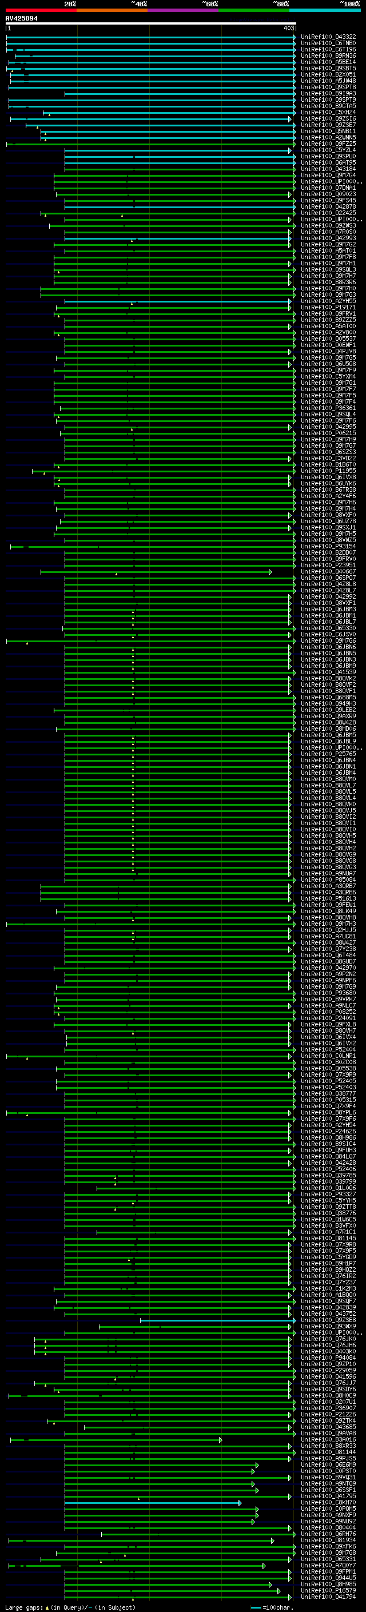Select the UniRef100_C5XHZ4 label

[x=328, y=112]
